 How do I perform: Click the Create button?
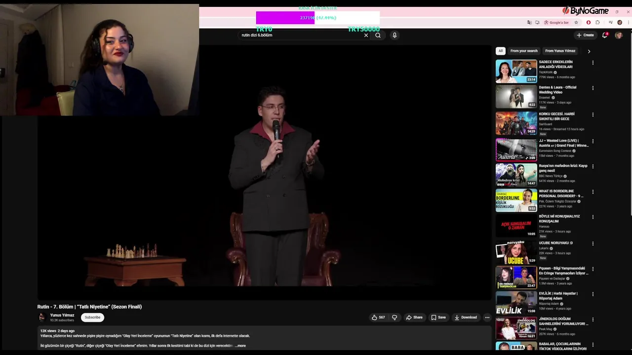585,35
